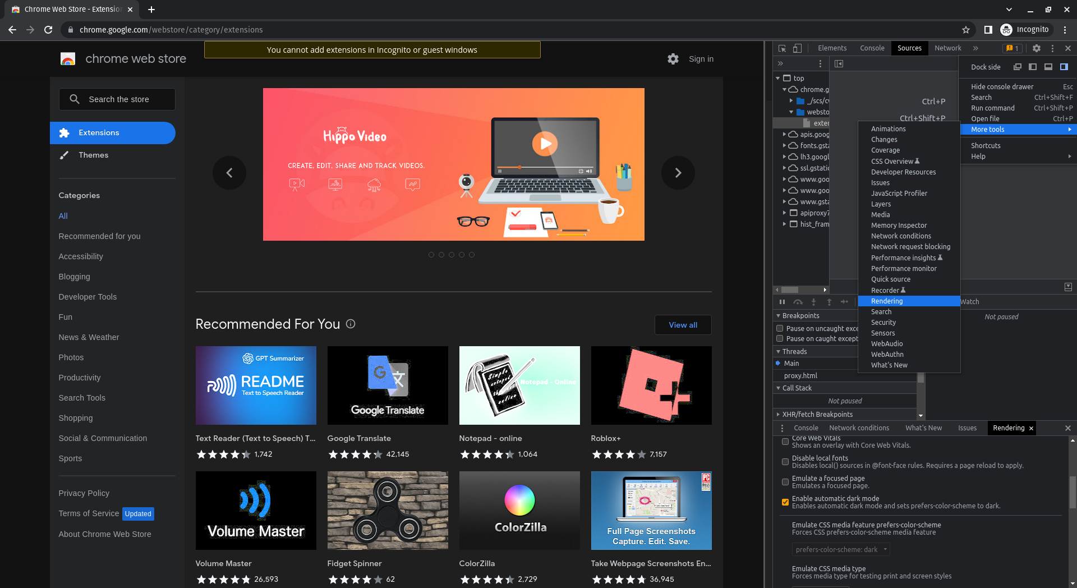This screenshot has height=588, width=1077.
Task: Check Emulate a focused page
Action: pos(785,482)
